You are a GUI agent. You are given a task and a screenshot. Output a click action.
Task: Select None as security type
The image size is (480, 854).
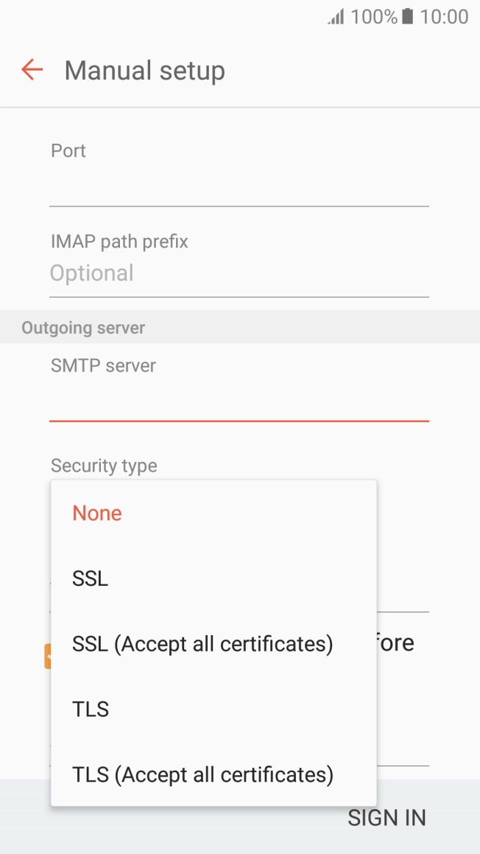97,514
